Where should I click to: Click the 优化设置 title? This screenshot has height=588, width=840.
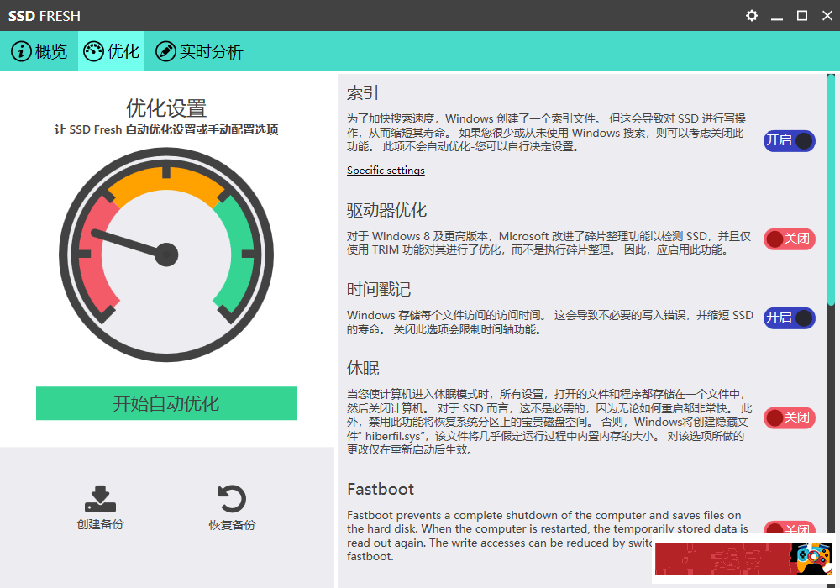point(166,108)
